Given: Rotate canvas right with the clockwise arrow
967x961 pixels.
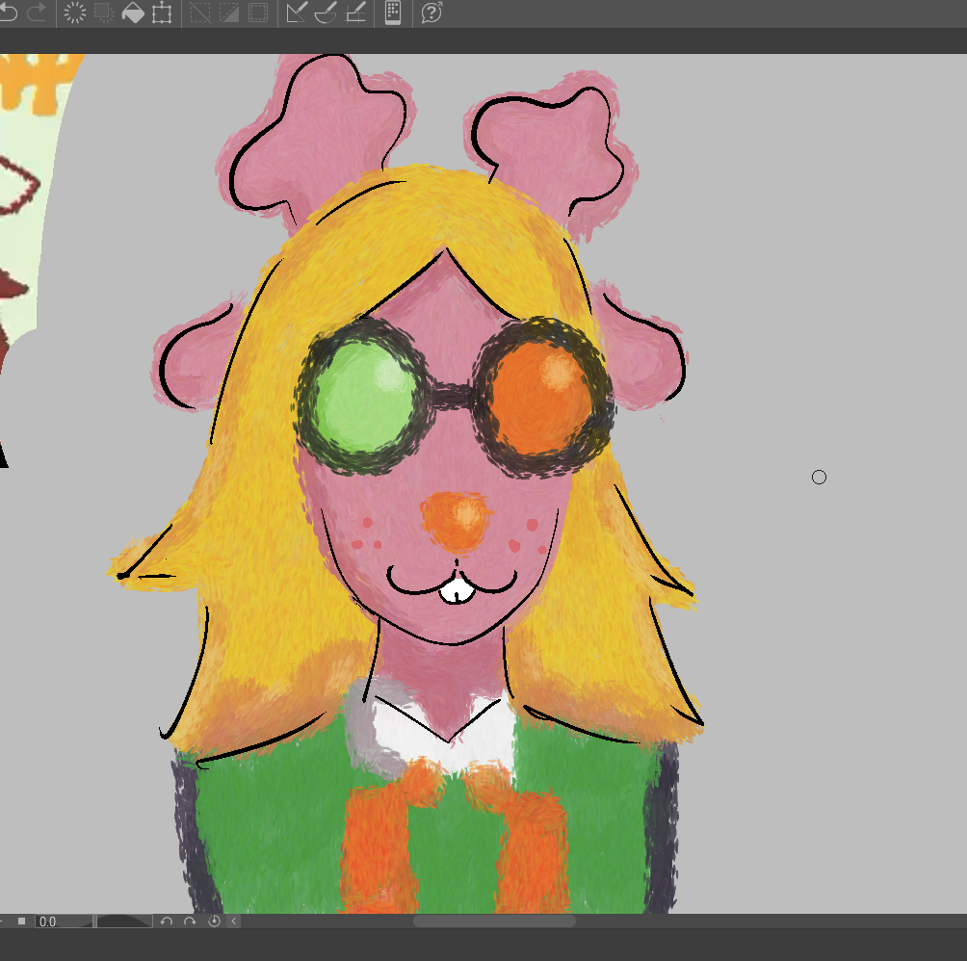Looking at the screenshot, I should click(x=190, y=922).
